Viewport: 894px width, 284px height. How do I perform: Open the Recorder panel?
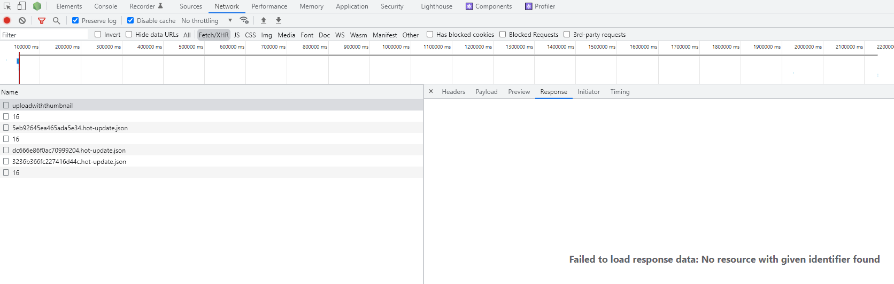tap(146, 6)
